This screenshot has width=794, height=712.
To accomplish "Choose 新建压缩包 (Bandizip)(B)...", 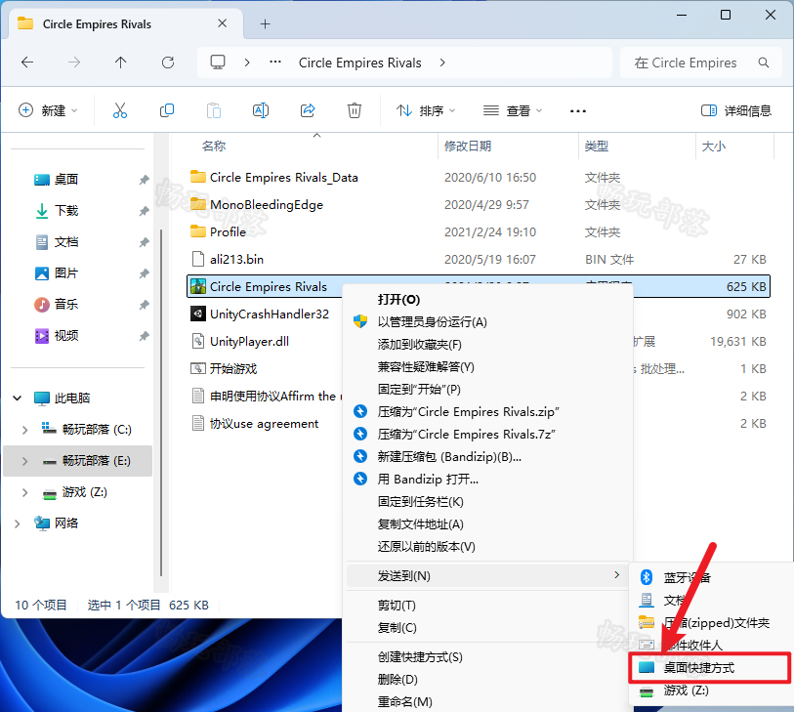I will [489, 457].
